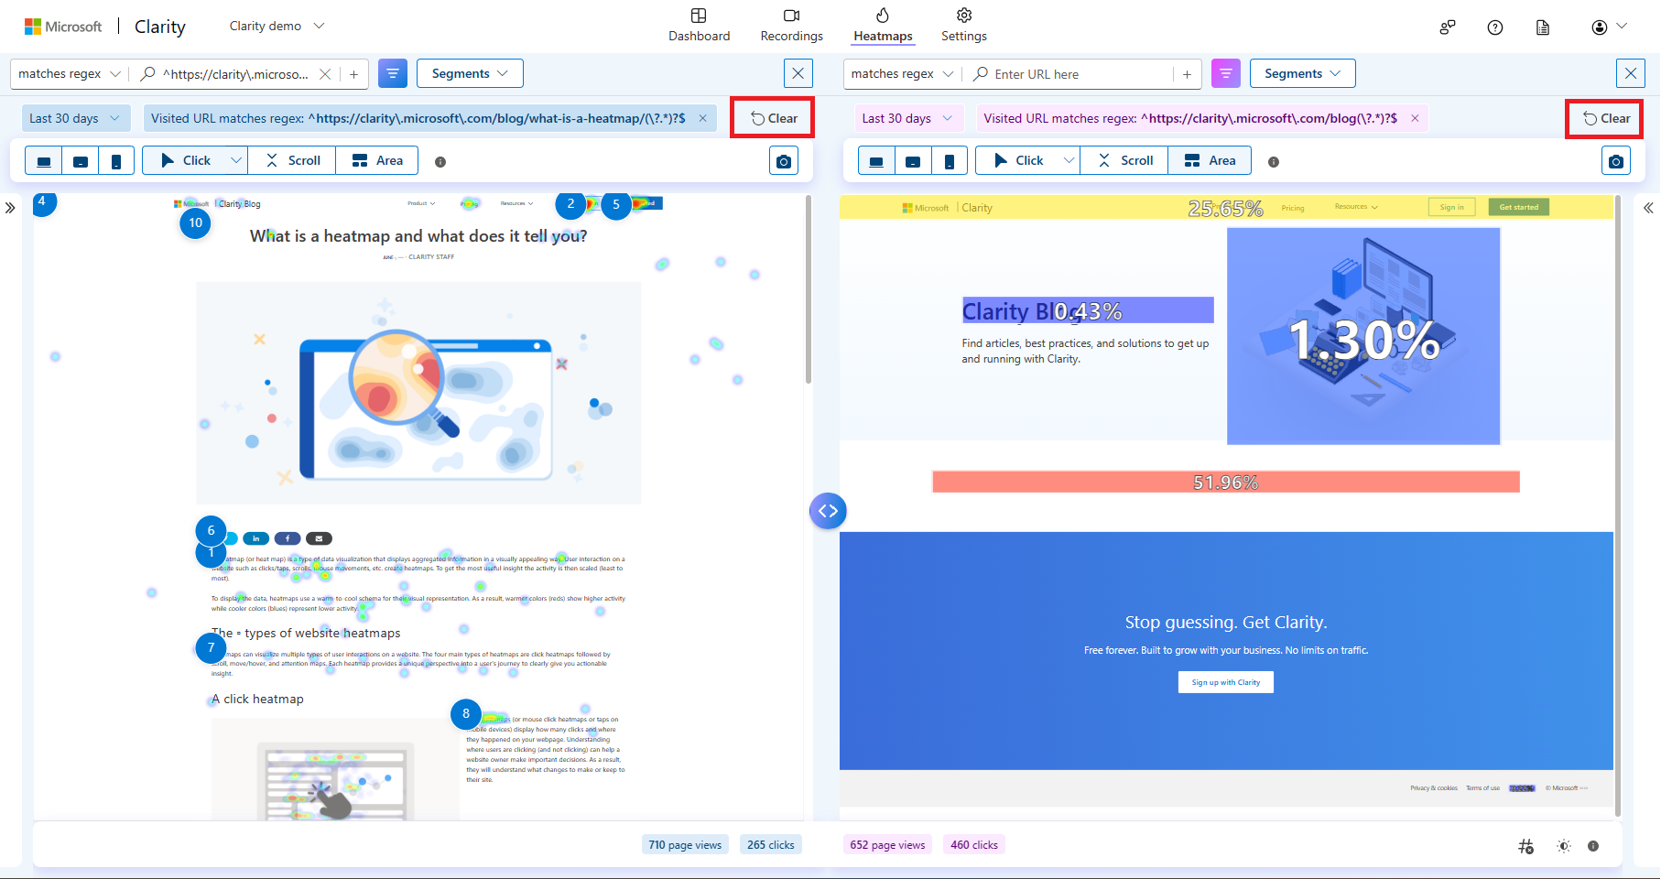This screenshot has height=879, width=1661.
Task: Add another URL in right panel
Action: tap(1187, 74)
